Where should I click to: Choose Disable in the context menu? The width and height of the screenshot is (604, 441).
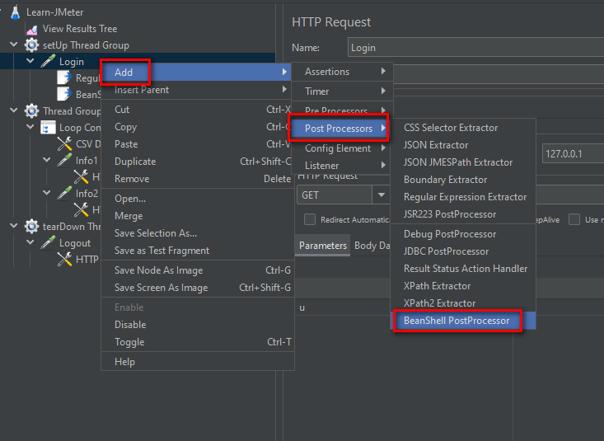coord(198,325)
